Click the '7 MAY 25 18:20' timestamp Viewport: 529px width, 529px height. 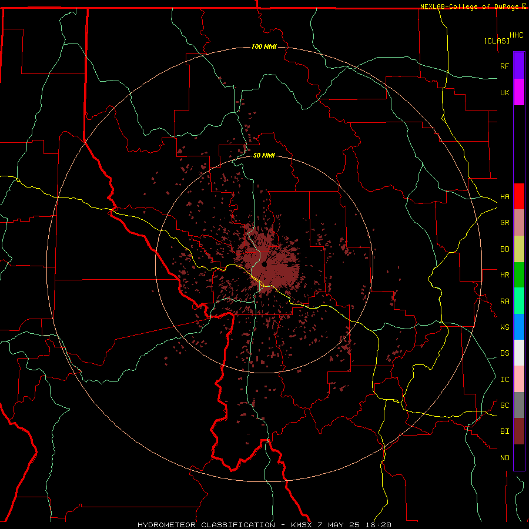(x=354, y=525)
